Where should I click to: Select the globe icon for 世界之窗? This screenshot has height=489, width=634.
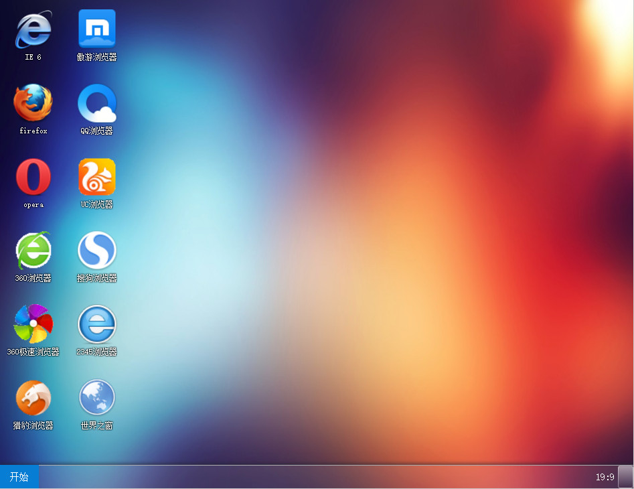tap(97, 397)
